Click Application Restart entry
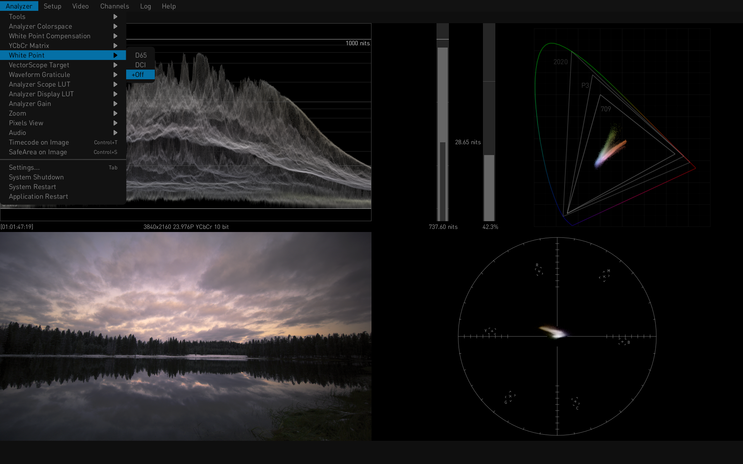 coord(38,196)
